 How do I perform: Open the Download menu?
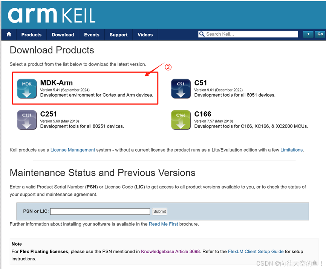tap(63, 35)
